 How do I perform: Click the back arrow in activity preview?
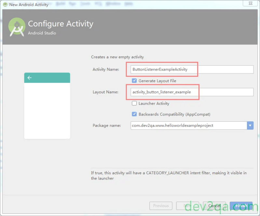(30, 77)
